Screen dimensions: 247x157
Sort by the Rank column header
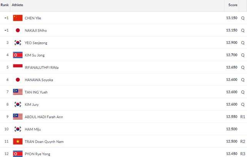pyautogui.click(x=5, y=5)
